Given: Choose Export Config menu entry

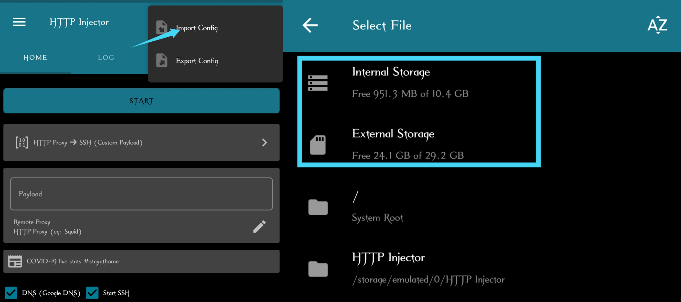Looking at the screenshot, I should tap(197, 61).
